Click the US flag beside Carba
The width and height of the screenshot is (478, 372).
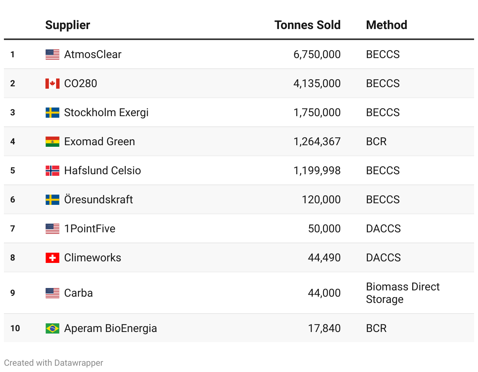(x=53, y=293)
